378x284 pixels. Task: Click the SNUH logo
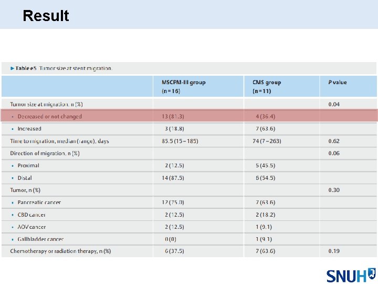pyautogui.click(x=351, y=275)
